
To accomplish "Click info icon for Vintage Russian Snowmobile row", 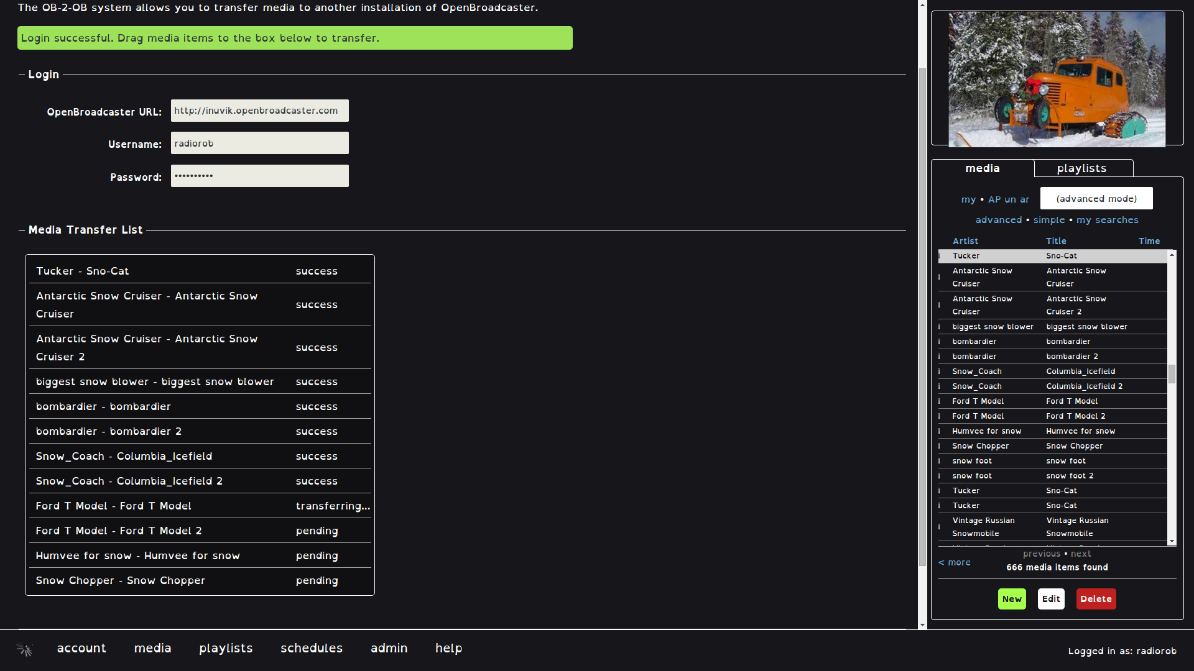I will point(939,527).
